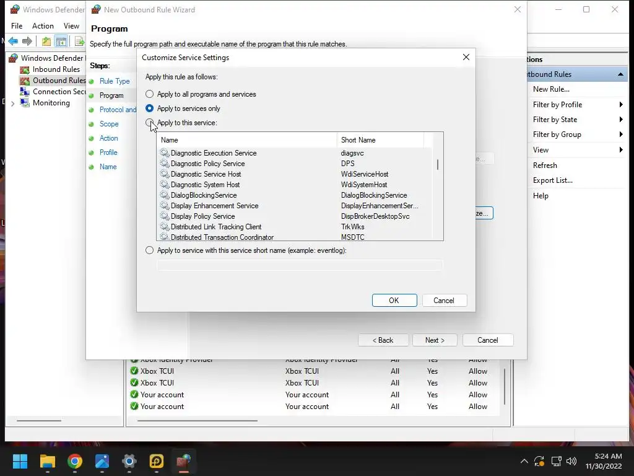Go to Scope wizard step
Image resolution: width=634 pixels, height=476 pixels.
[109, 124]
